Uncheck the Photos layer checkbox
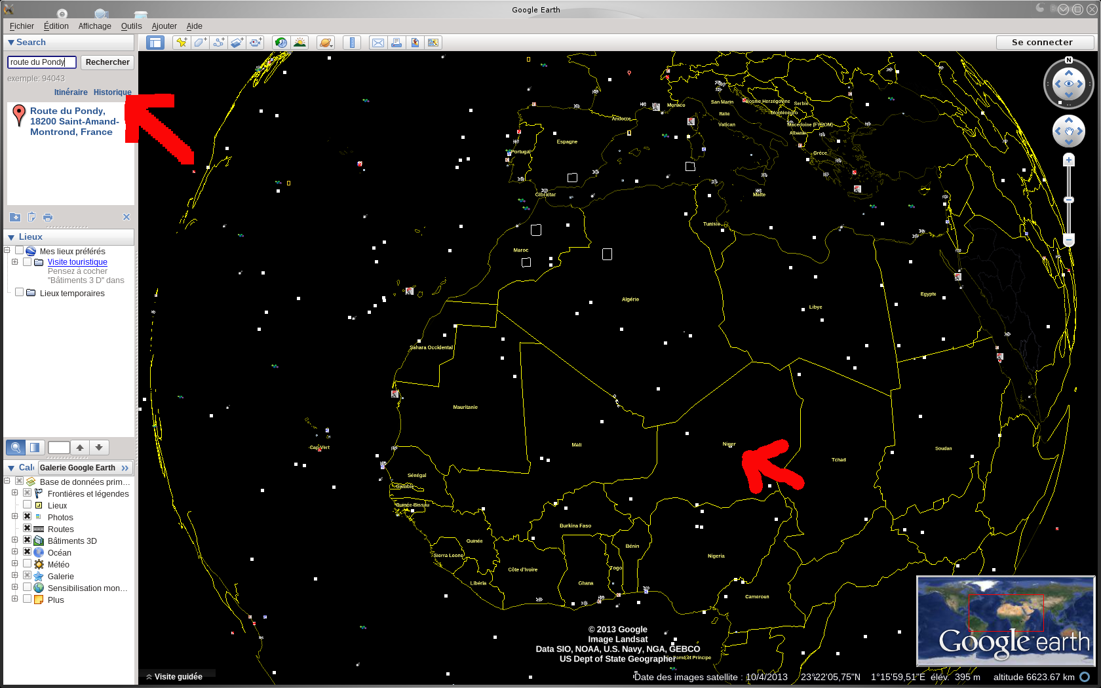Image resolution: width=1101 pixels, height=688 pixels. click(28, 516)
